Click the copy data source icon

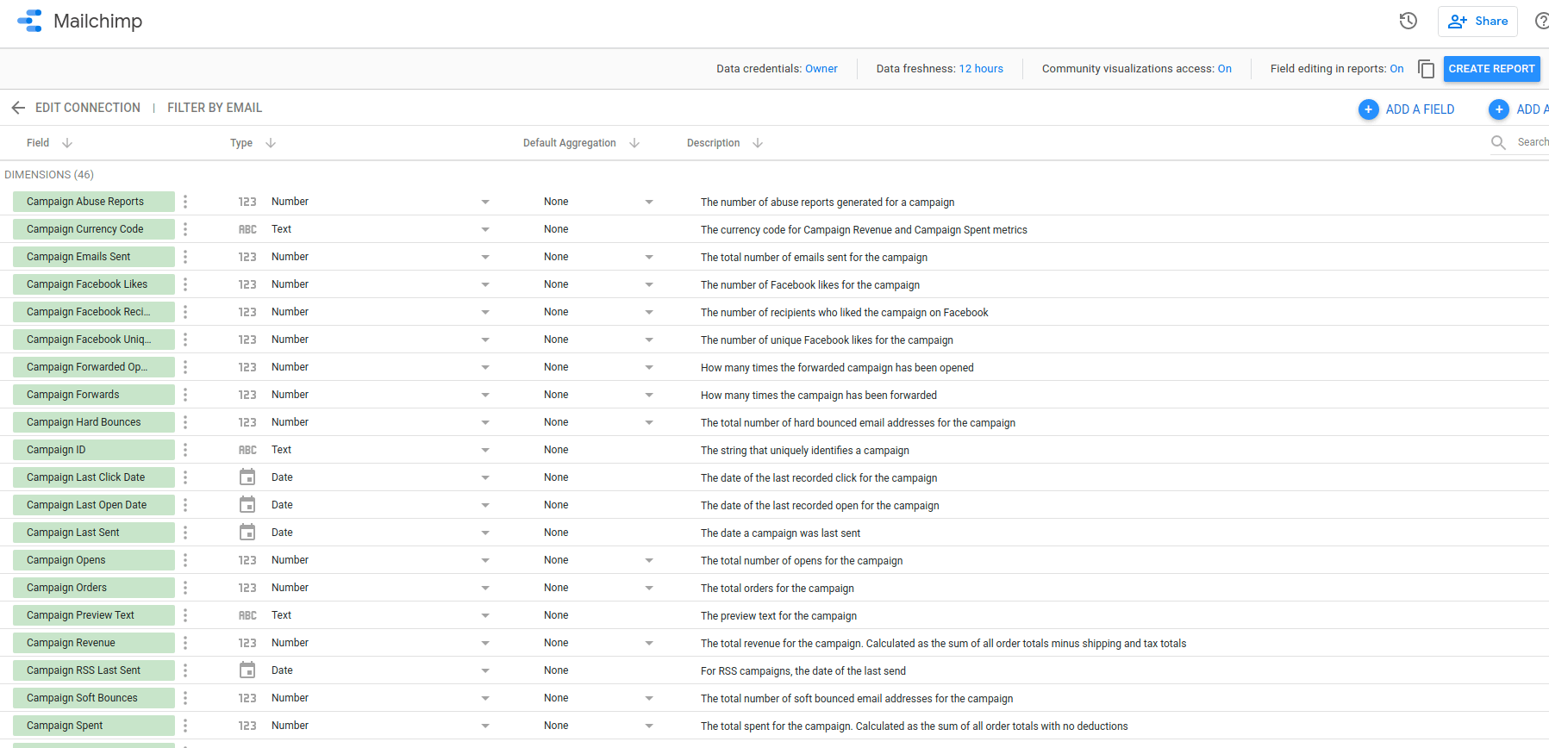coord(1427,69)
